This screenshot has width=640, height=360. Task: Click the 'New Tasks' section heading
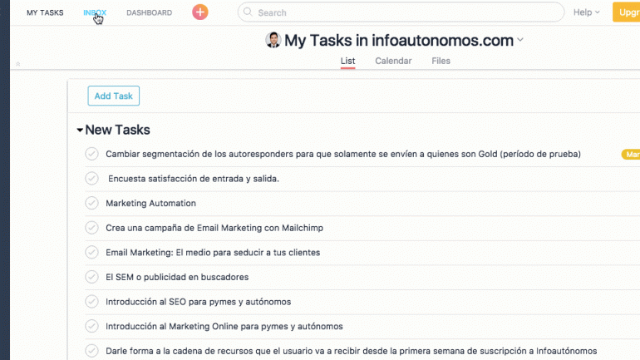pos(117,130)
